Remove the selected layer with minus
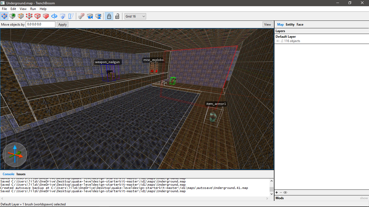Screen dimensions: 369x207 coord(281,192)
